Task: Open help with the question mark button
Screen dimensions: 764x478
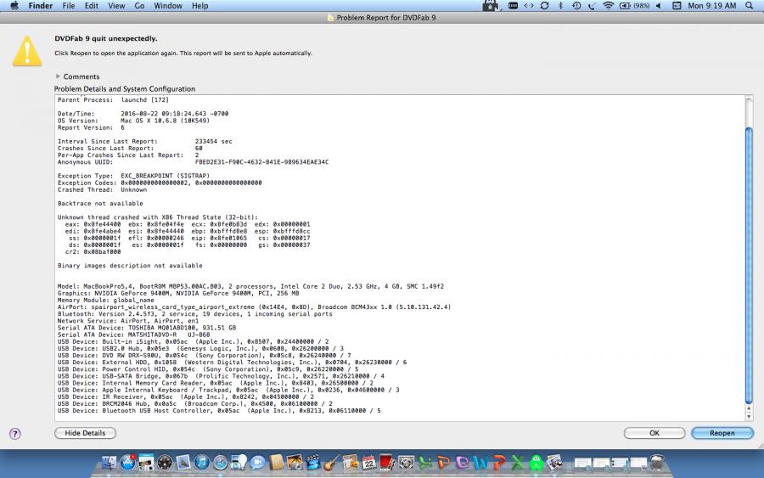Action: (x=15, y=434)
